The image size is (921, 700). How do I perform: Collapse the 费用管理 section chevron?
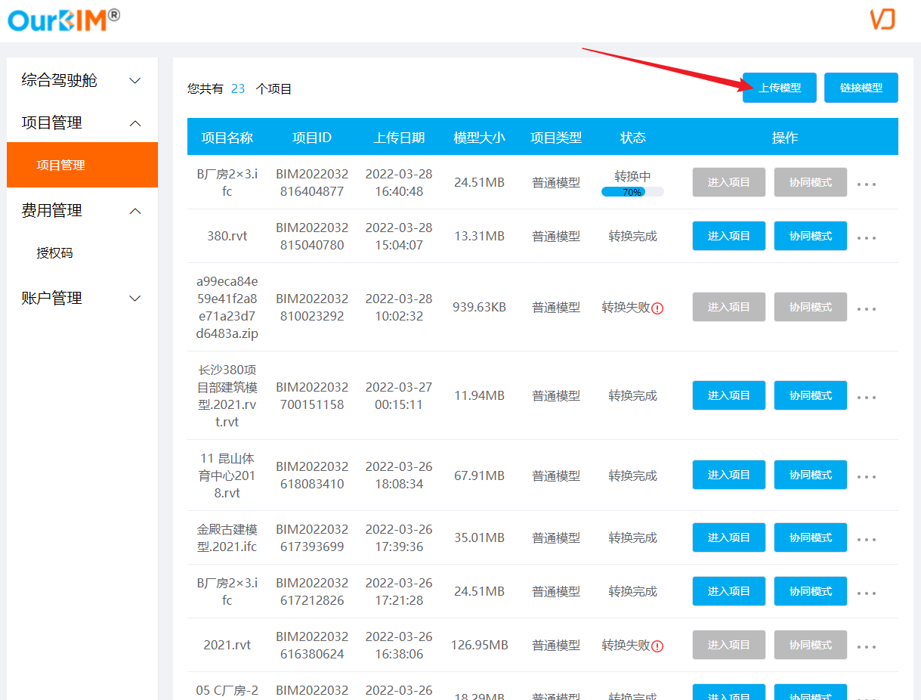pos(135,211)
